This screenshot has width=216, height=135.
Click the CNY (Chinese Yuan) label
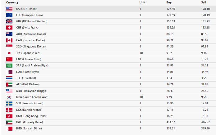click(29, 59)
